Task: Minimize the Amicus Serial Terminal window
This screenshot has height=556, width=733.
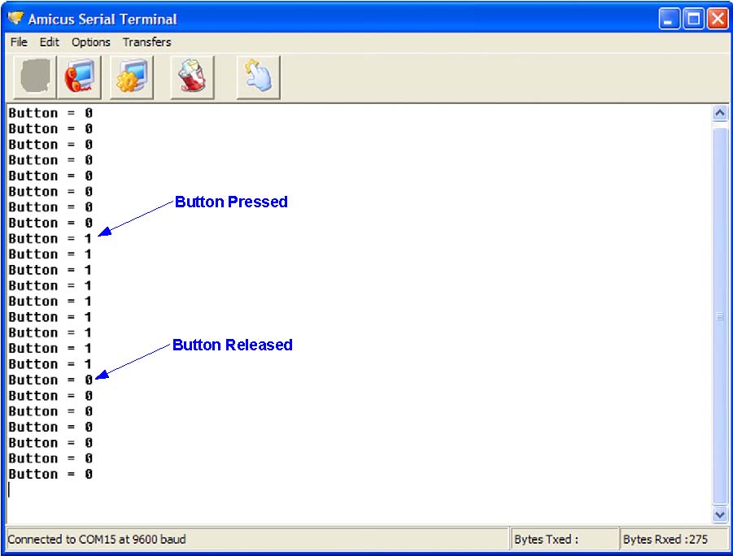Action: pyautogui.click(x=670, y=20)
